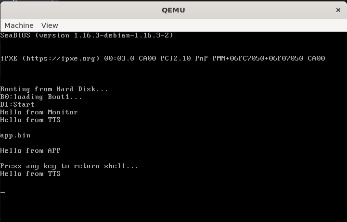Screen dimensions: 347x222
Task: Click the "Press any key to return shell..." prompt
Action: pyautogui.click(x=69, y=166)
